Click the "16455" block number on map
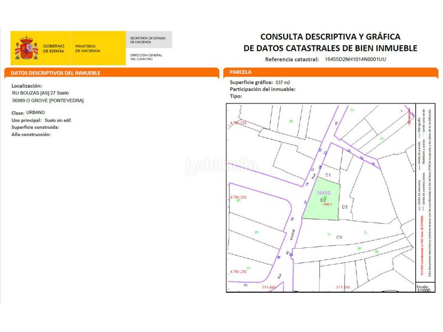Image resolution: width=443 pixels, height=332 pixels. [323, 193]
